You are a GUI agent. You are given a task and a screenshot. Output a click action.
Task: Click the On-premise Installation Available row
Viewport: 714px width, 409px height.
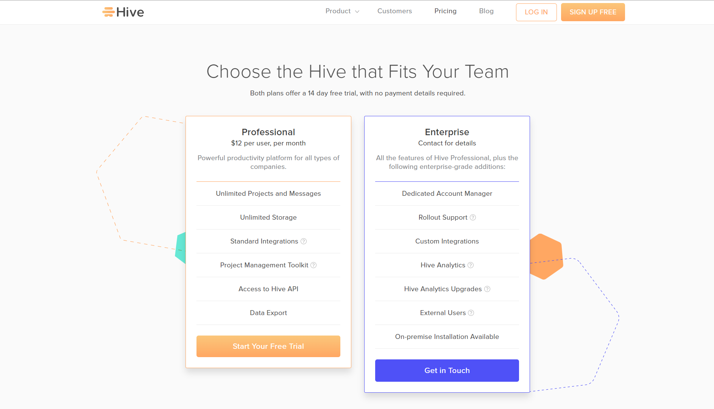pyautogui.click(x=447, y=337)
